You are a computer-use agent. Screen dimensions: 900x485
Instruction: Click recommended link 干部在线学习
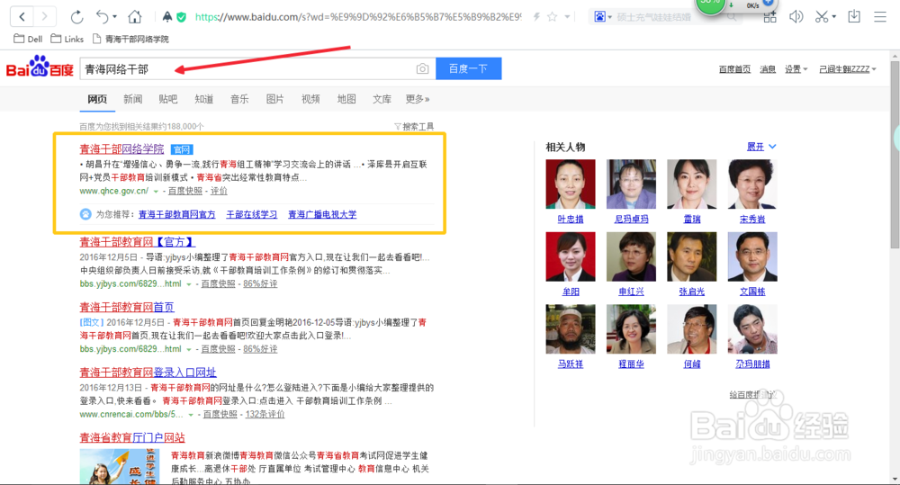tap(251, 214)
